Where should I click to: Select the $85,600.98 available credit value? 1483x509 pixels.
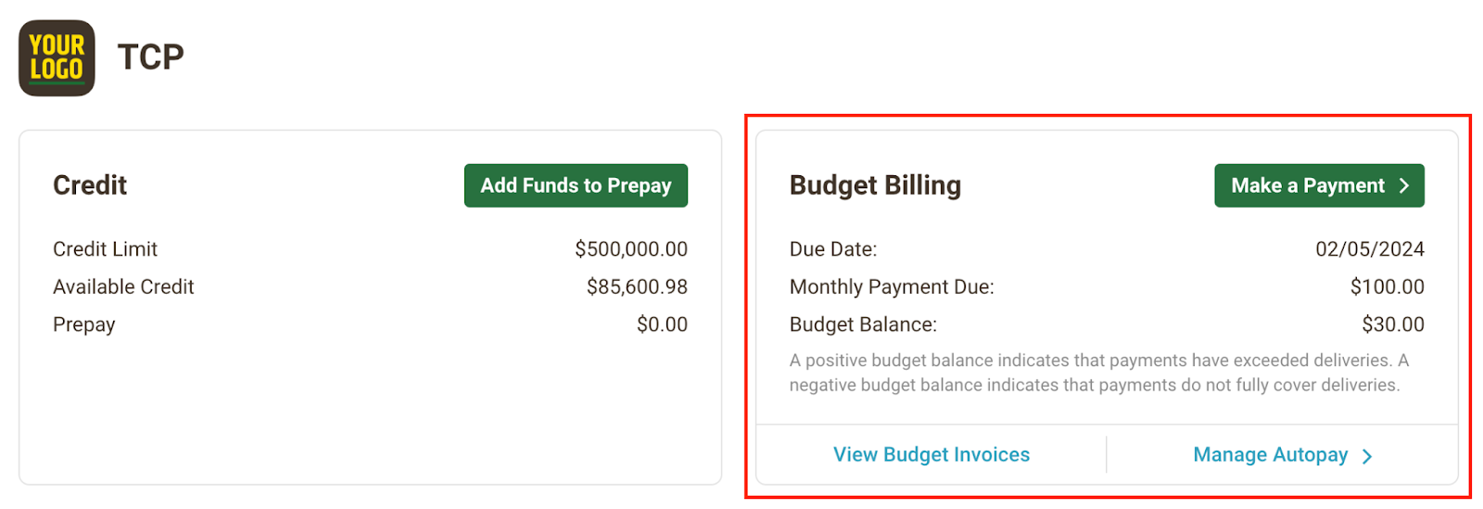click(637, 287)
